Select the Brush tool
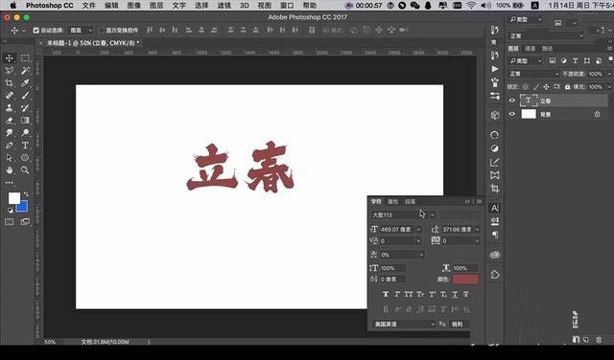Screen dimensions: 614x360 tap(25, 96)
